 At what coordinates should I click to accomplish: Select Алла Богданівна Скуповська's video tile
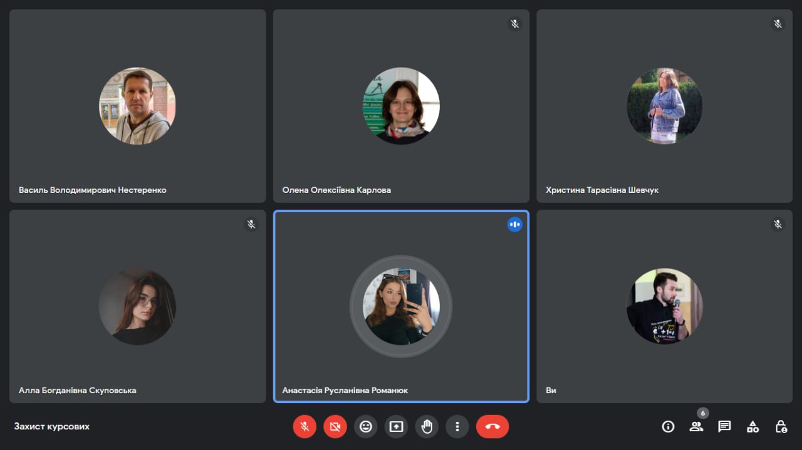pos(138,306)
